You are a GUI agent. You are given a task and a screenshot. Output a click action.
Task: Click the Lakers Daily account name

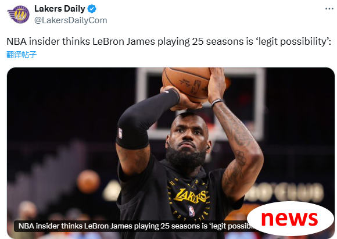[60, 9]
